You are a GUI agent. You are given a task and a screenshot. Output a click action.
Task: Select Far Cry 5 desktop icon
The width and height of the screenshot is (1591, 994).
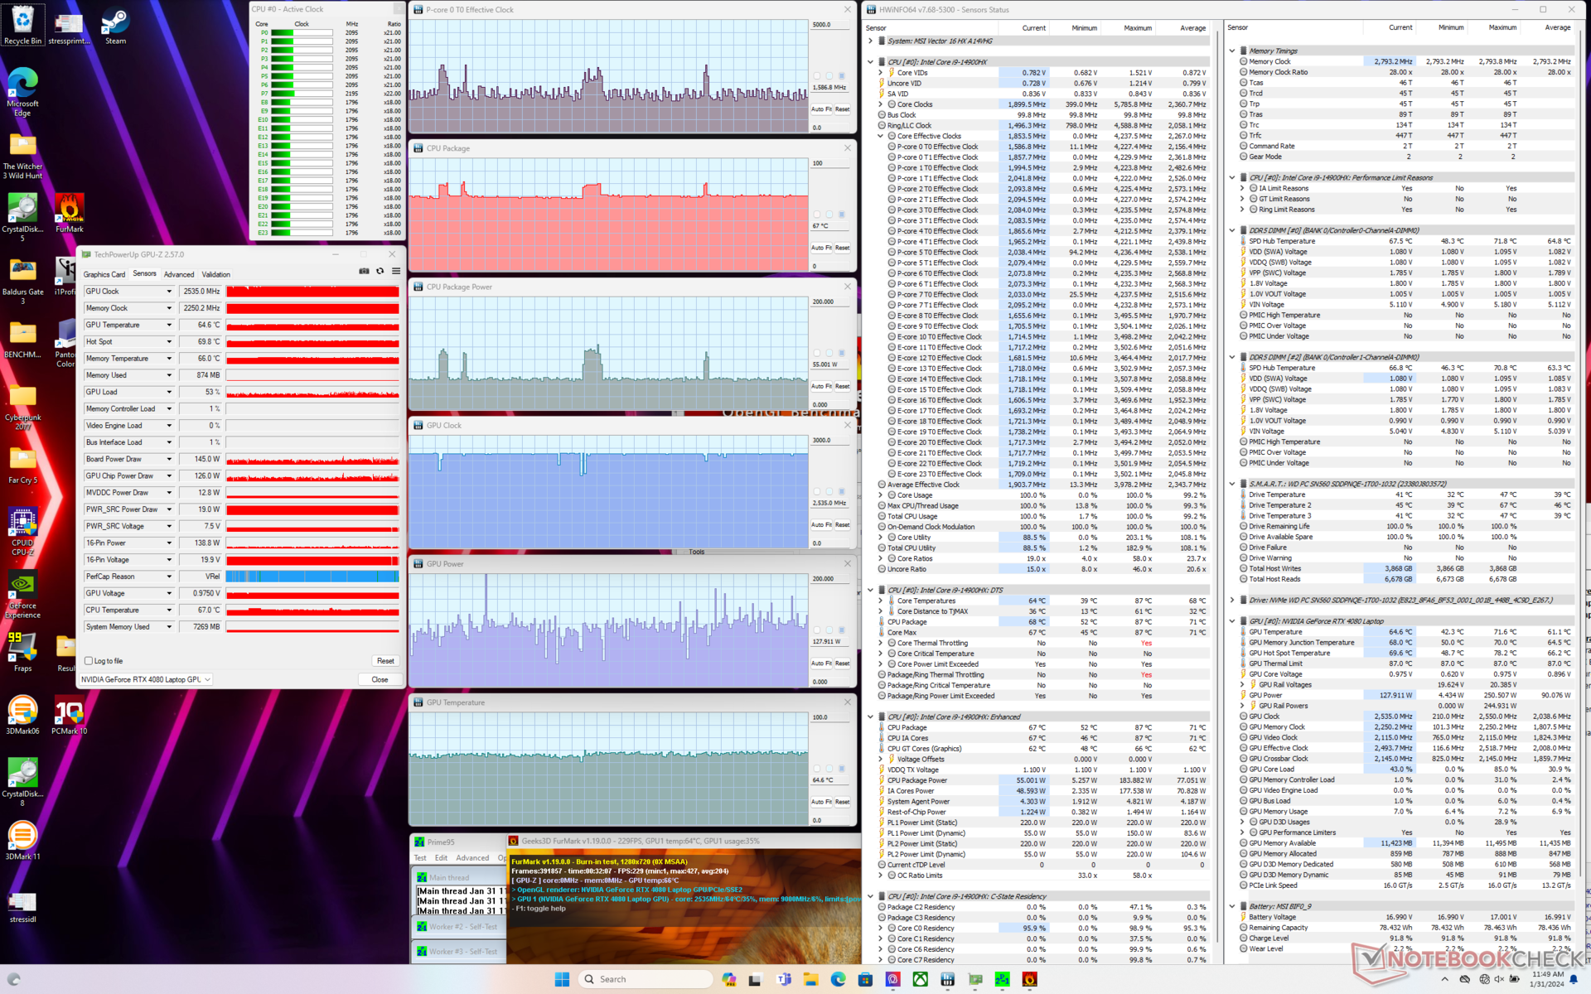click(22, 466)
